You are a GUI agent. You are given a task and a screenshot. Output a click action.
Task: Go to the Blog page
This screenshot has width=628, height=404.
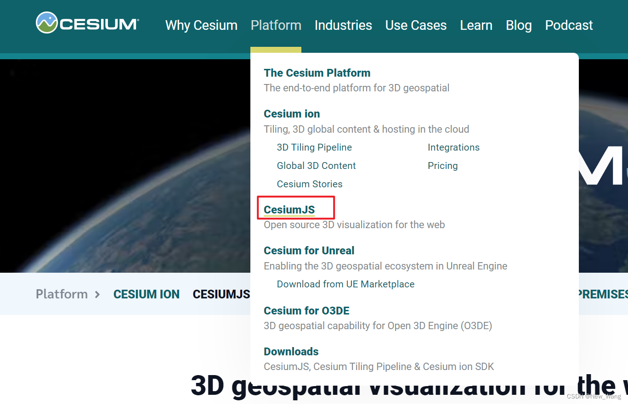pyautogui.click(x=518, y=25)
